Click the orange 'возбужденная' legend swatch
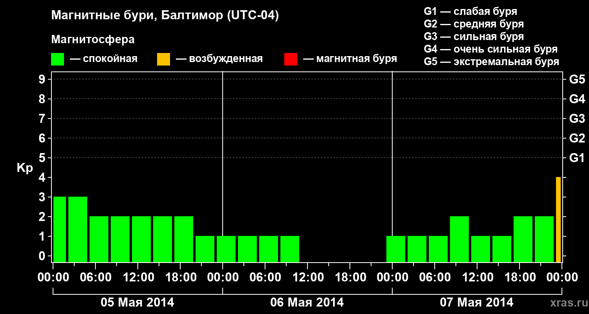Screen dimensions: 589x314 click(x=163, y=59)
